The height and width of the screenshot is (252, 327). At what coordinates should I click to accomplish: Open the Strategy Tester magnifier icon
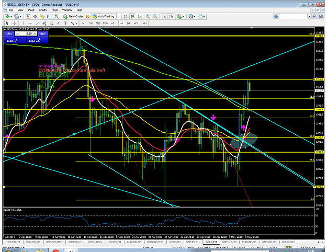57,16
